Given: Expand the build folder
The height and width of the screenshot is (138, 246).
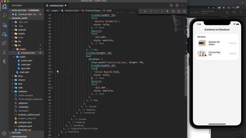Looking at the screenshot, I should click(20, 38).
